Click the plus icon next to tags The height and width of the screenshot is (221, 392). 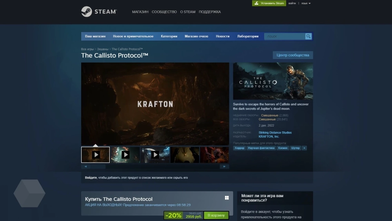click(304, 148)
